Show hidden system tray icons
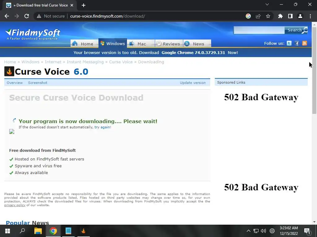 tap(249, 231)
